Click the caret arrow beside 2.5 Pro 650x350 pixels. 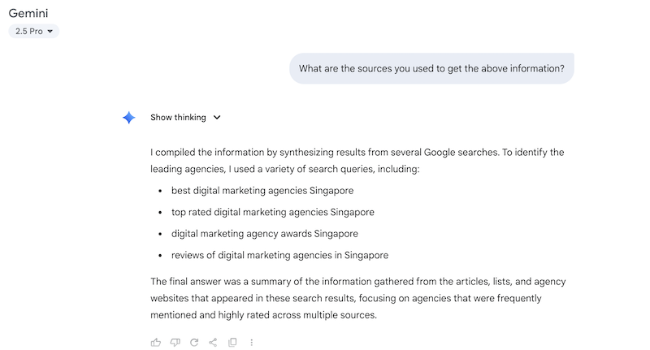pyautogui.click(x=50, y=32)
